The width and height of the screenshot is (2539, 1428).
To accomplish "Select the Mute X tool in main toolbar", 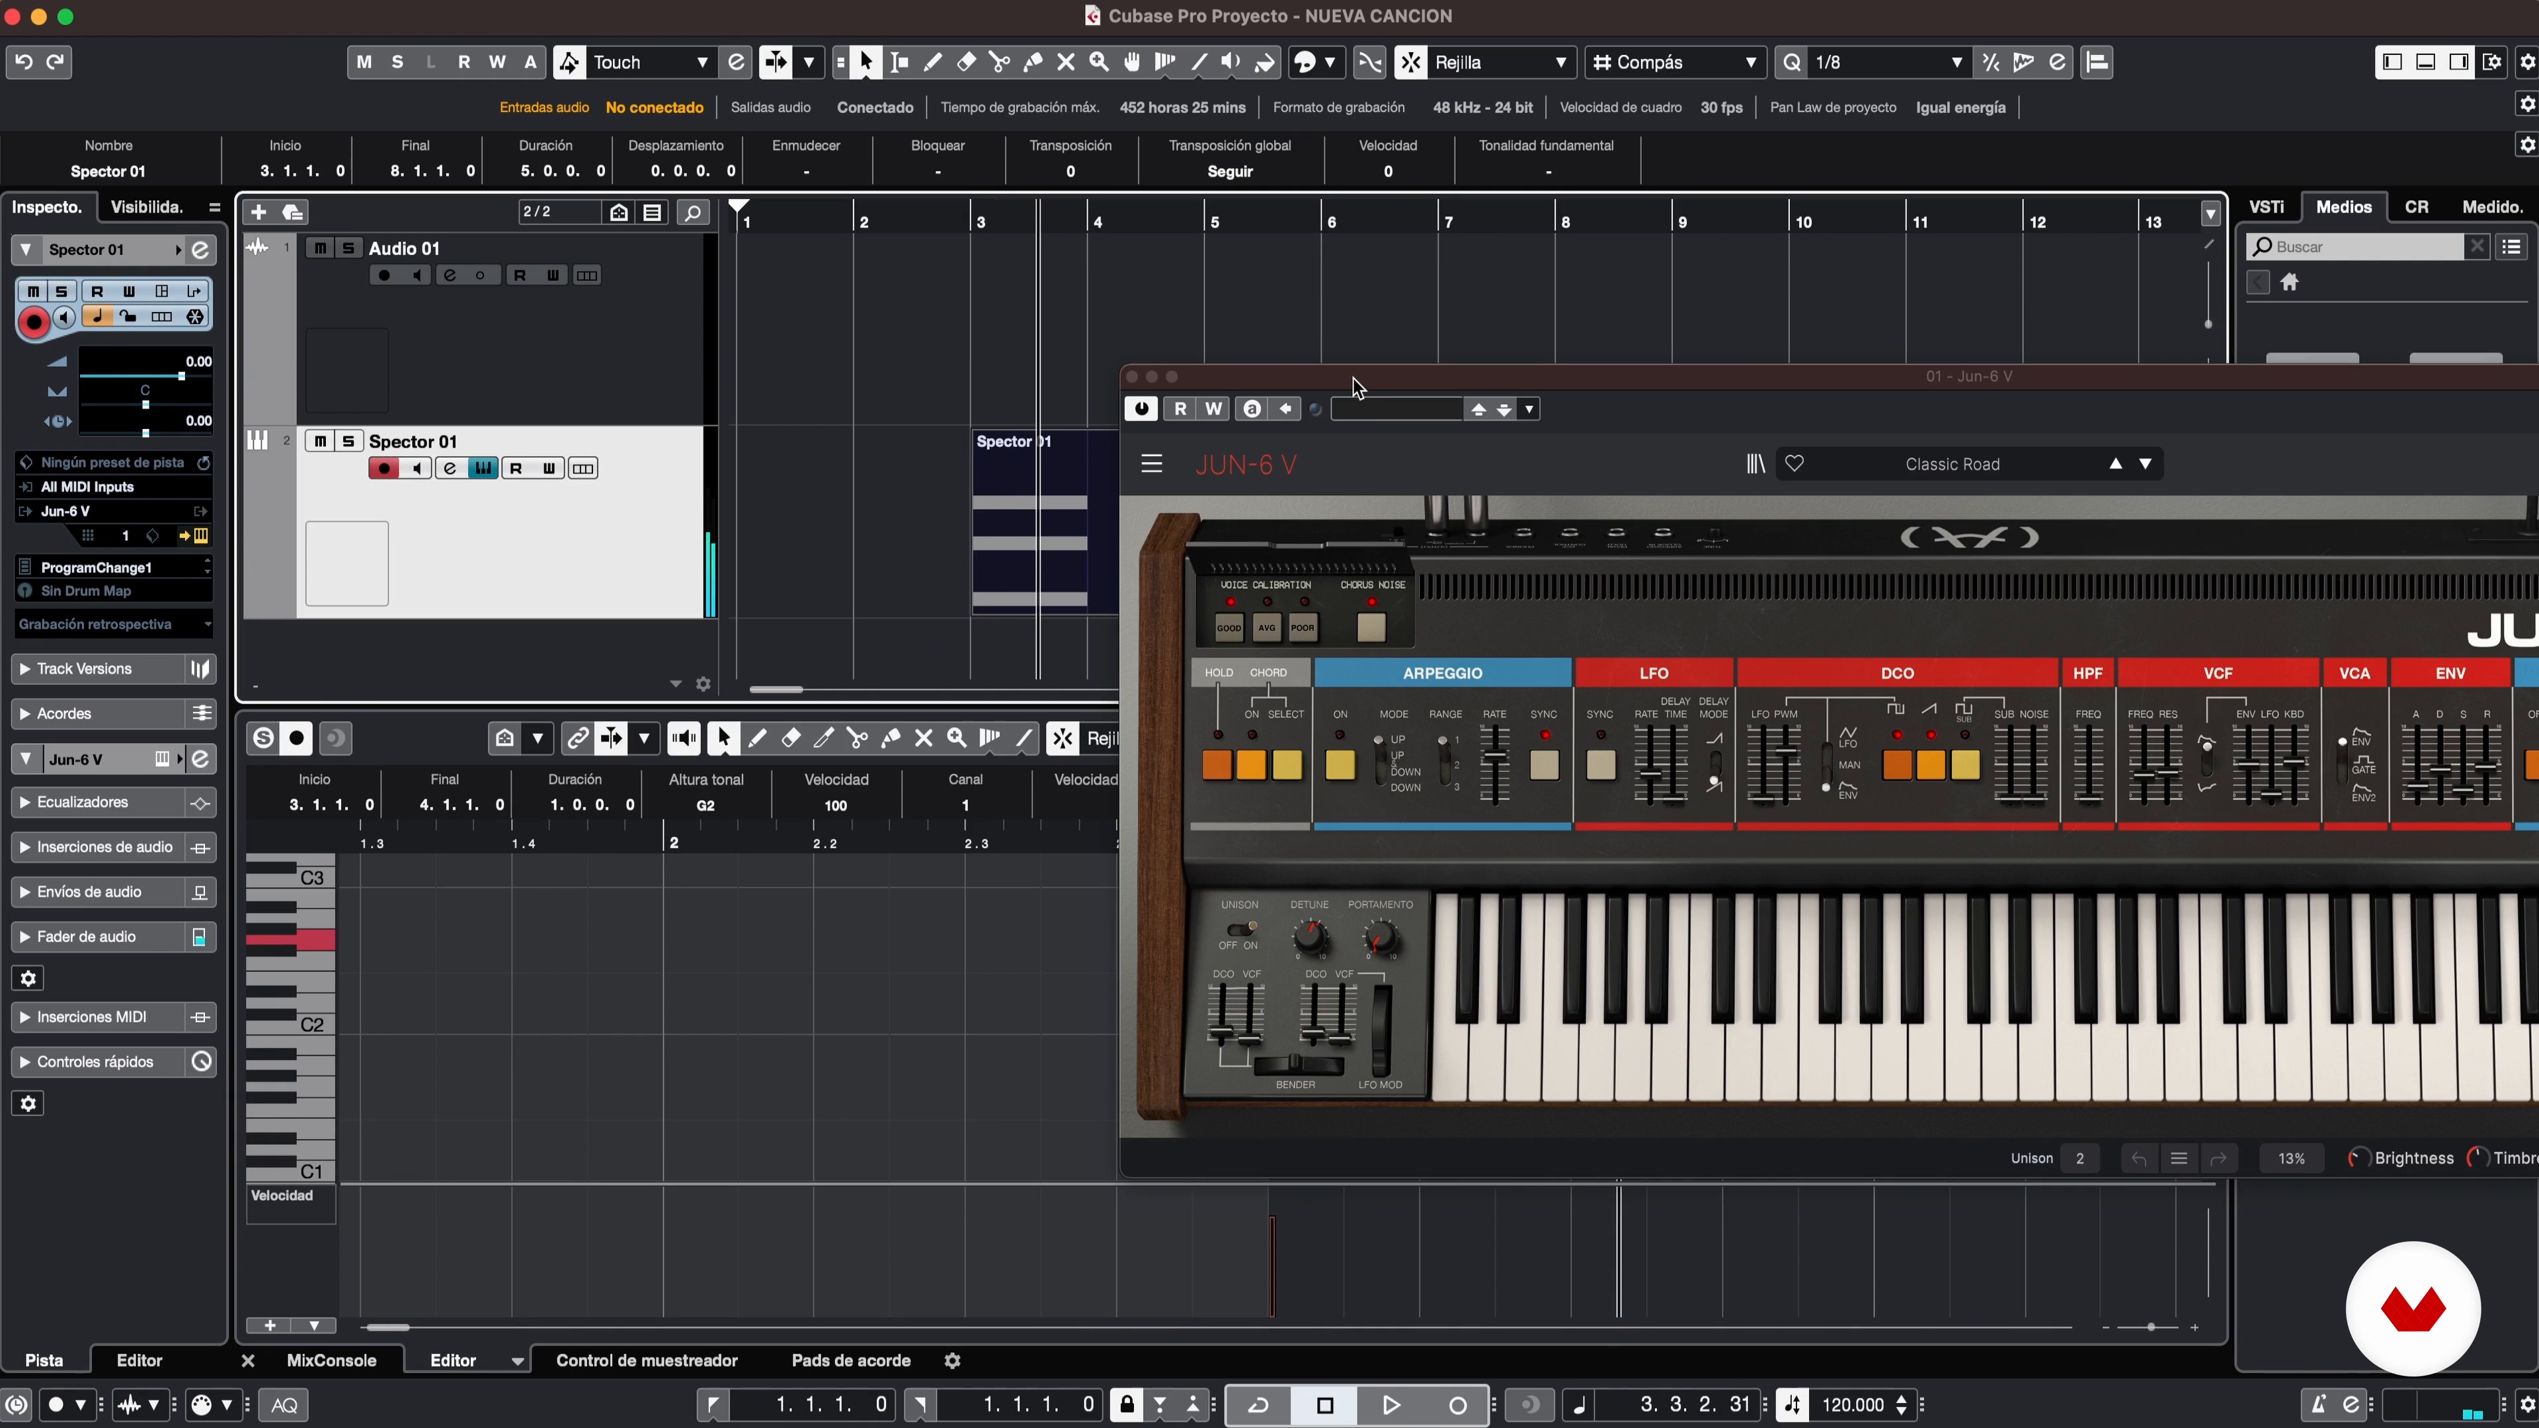I will [1065, 62].
